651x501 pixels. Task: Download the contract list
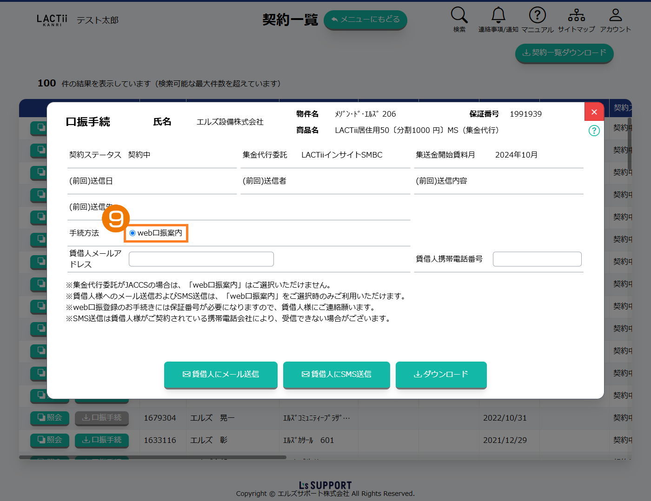564,53
